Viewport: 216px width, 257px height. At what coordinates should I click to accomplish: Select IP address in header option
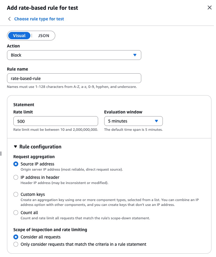click(16, 177)
